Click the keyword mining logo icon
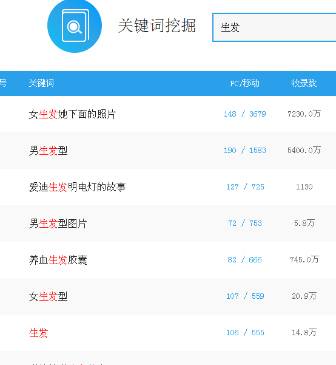Screen dimensions: 336x365 click(75, 26)
